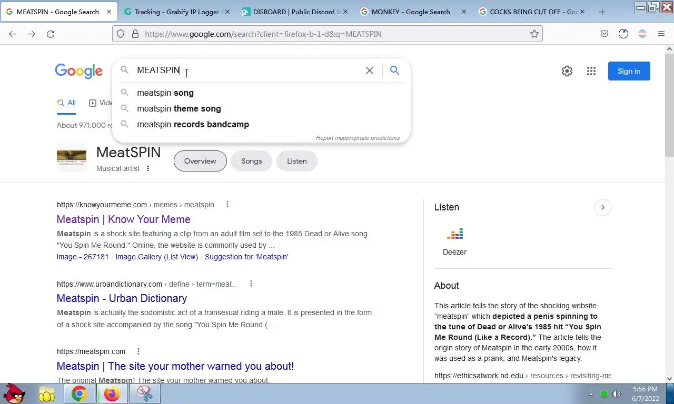This screenshot has height=404, width=674.
Task: Clear the search box with the X
Action: [370, 70]
